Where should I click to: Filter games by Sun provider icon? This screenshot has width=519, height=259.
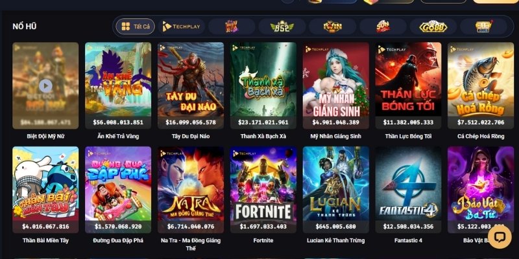point(383,27)
